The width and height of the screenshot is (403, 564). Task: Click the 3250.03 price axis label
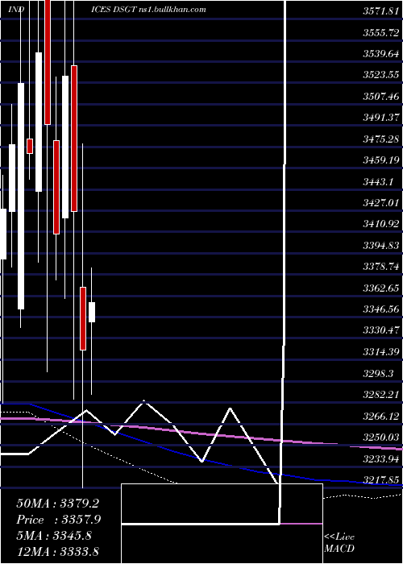tap(381, 438)
